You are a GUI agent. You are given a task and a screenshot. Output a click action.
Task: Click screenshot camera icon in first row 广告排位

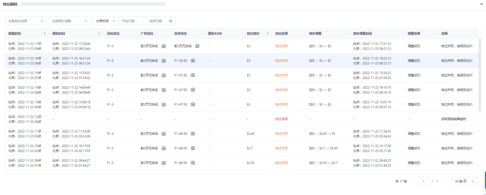point(164,46)
